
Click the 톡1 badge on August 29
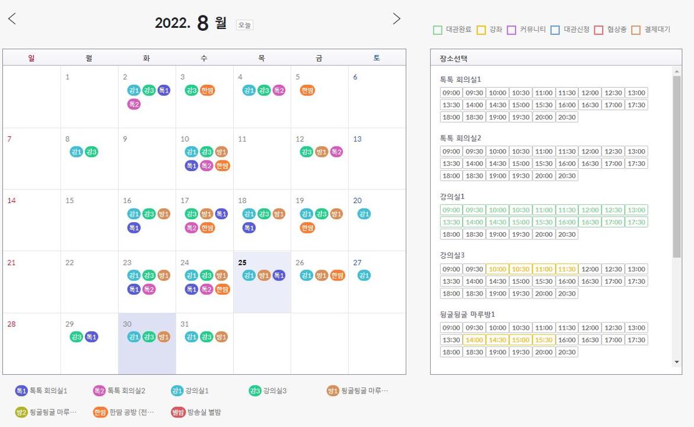pos(91,337)
